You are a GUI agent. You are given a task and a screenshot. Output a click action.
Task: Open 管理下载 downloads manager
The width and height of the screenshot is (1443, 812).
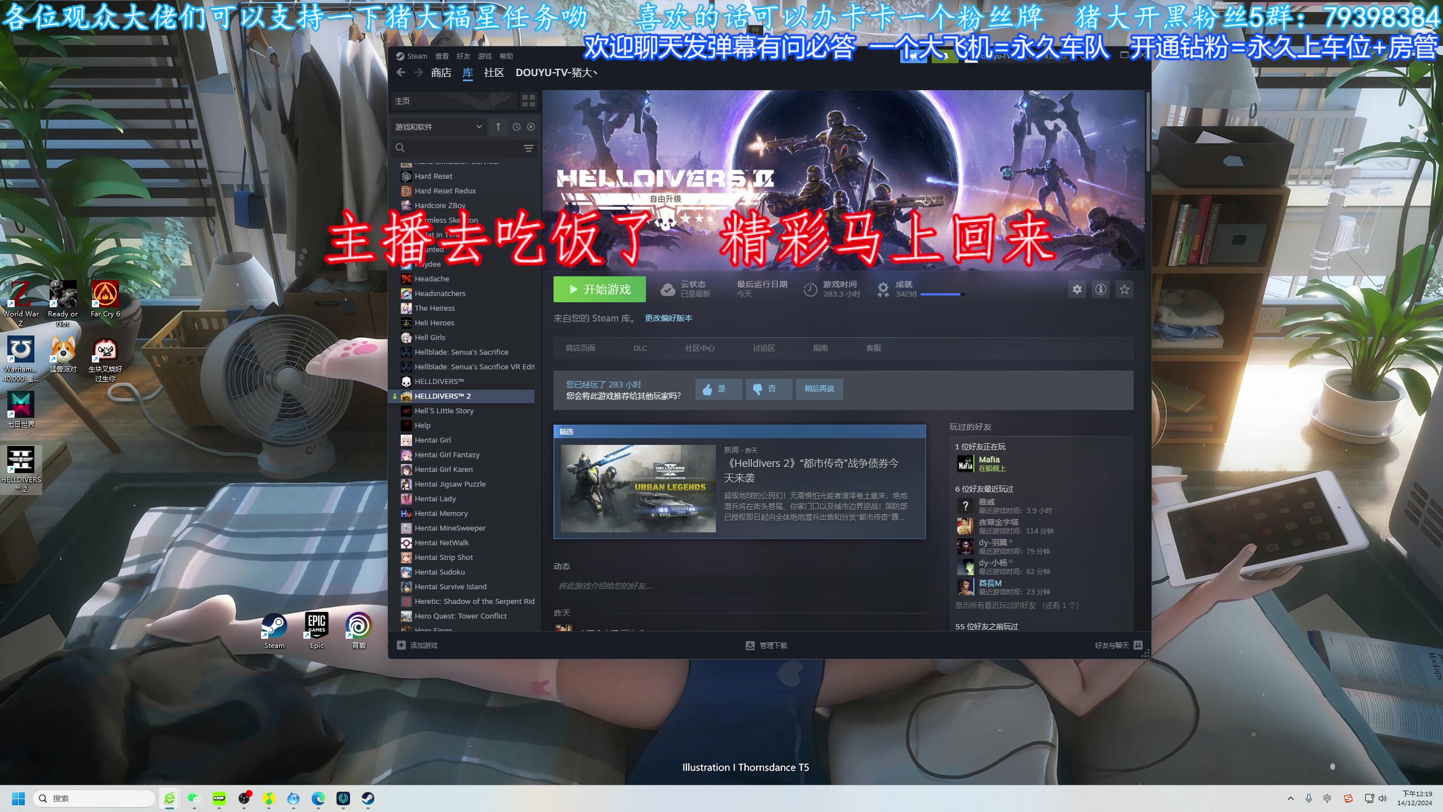tap(767, 645)
